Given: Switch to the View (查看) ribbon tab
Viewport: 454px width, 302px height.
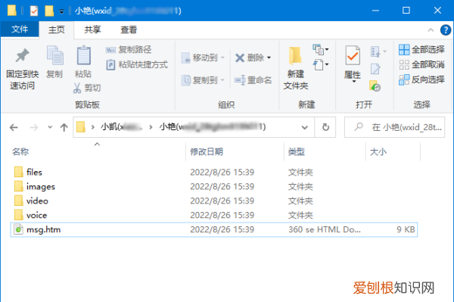Looking at the screenshot, I should pos(129,30).
